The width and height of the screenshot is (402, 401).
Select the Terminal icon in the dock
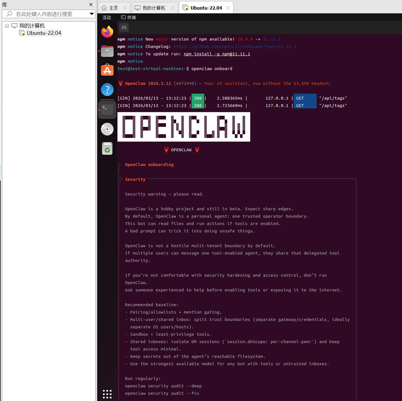(107, 110)
